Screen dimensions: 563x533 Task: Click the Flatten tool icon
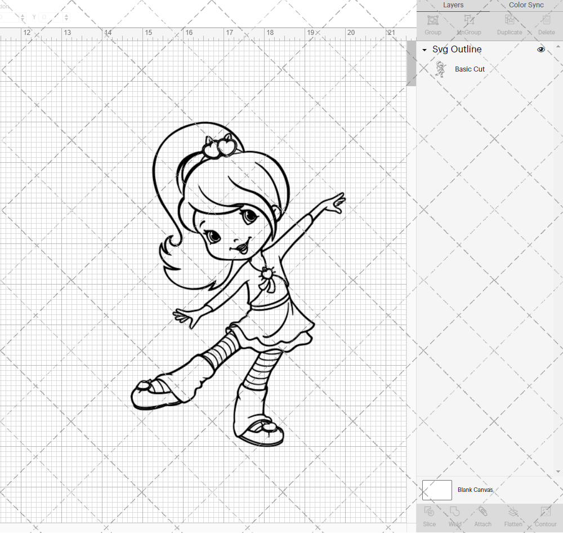[x=513, y=512]
